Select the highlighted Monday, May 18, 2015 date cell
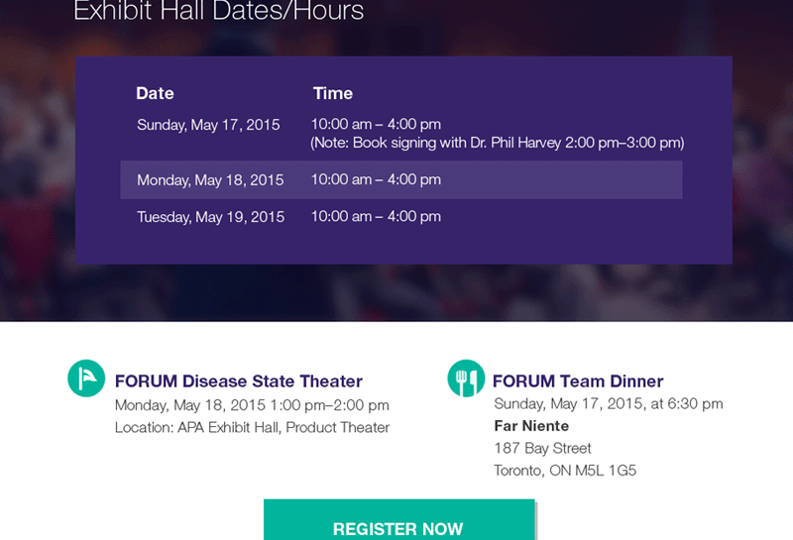 (210, 180)
